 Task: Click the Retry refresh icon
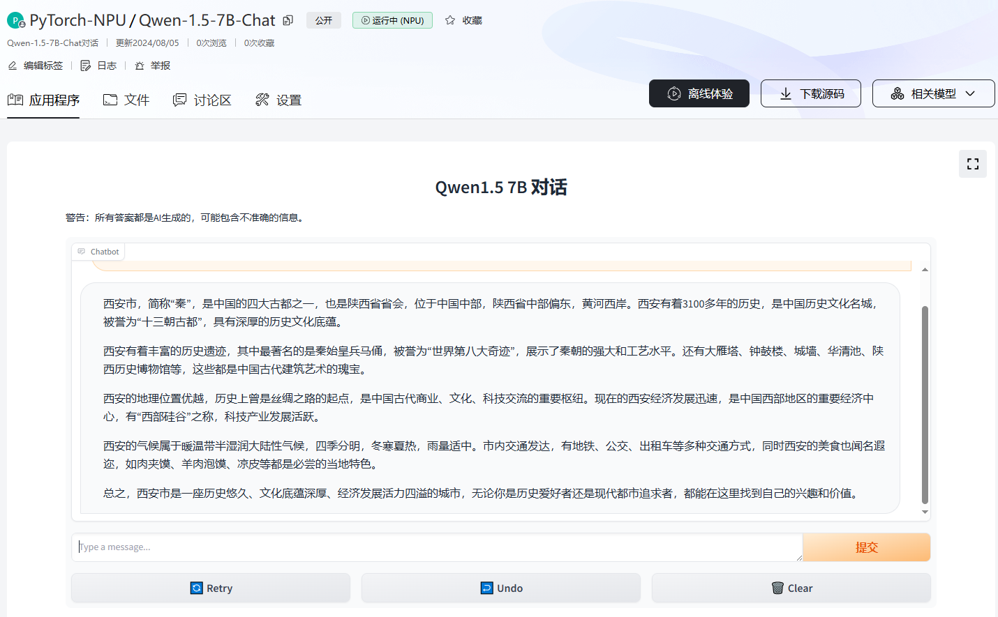pos(197,588)
